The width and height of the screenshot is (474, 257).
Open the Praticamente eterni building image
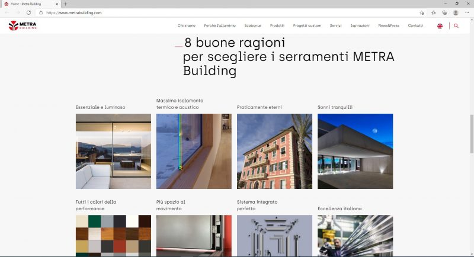click(274, 152)
